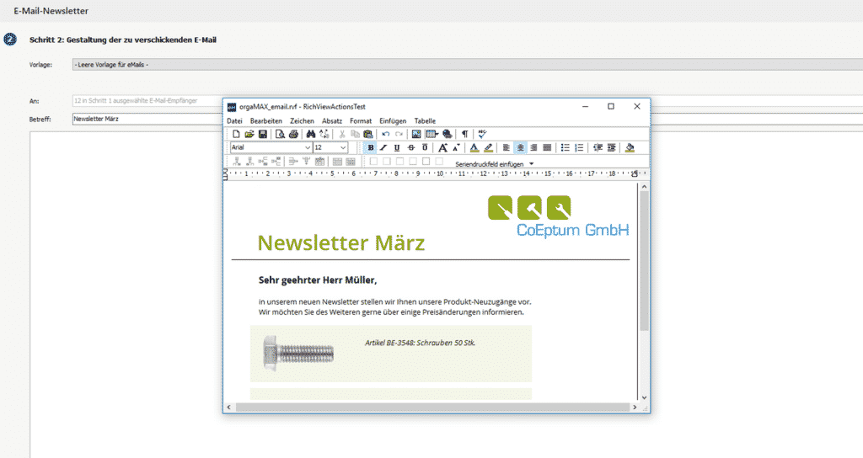Click the spell check icon
The height and width of the screenshot is (458, 863).
click(x=483, y=134)
